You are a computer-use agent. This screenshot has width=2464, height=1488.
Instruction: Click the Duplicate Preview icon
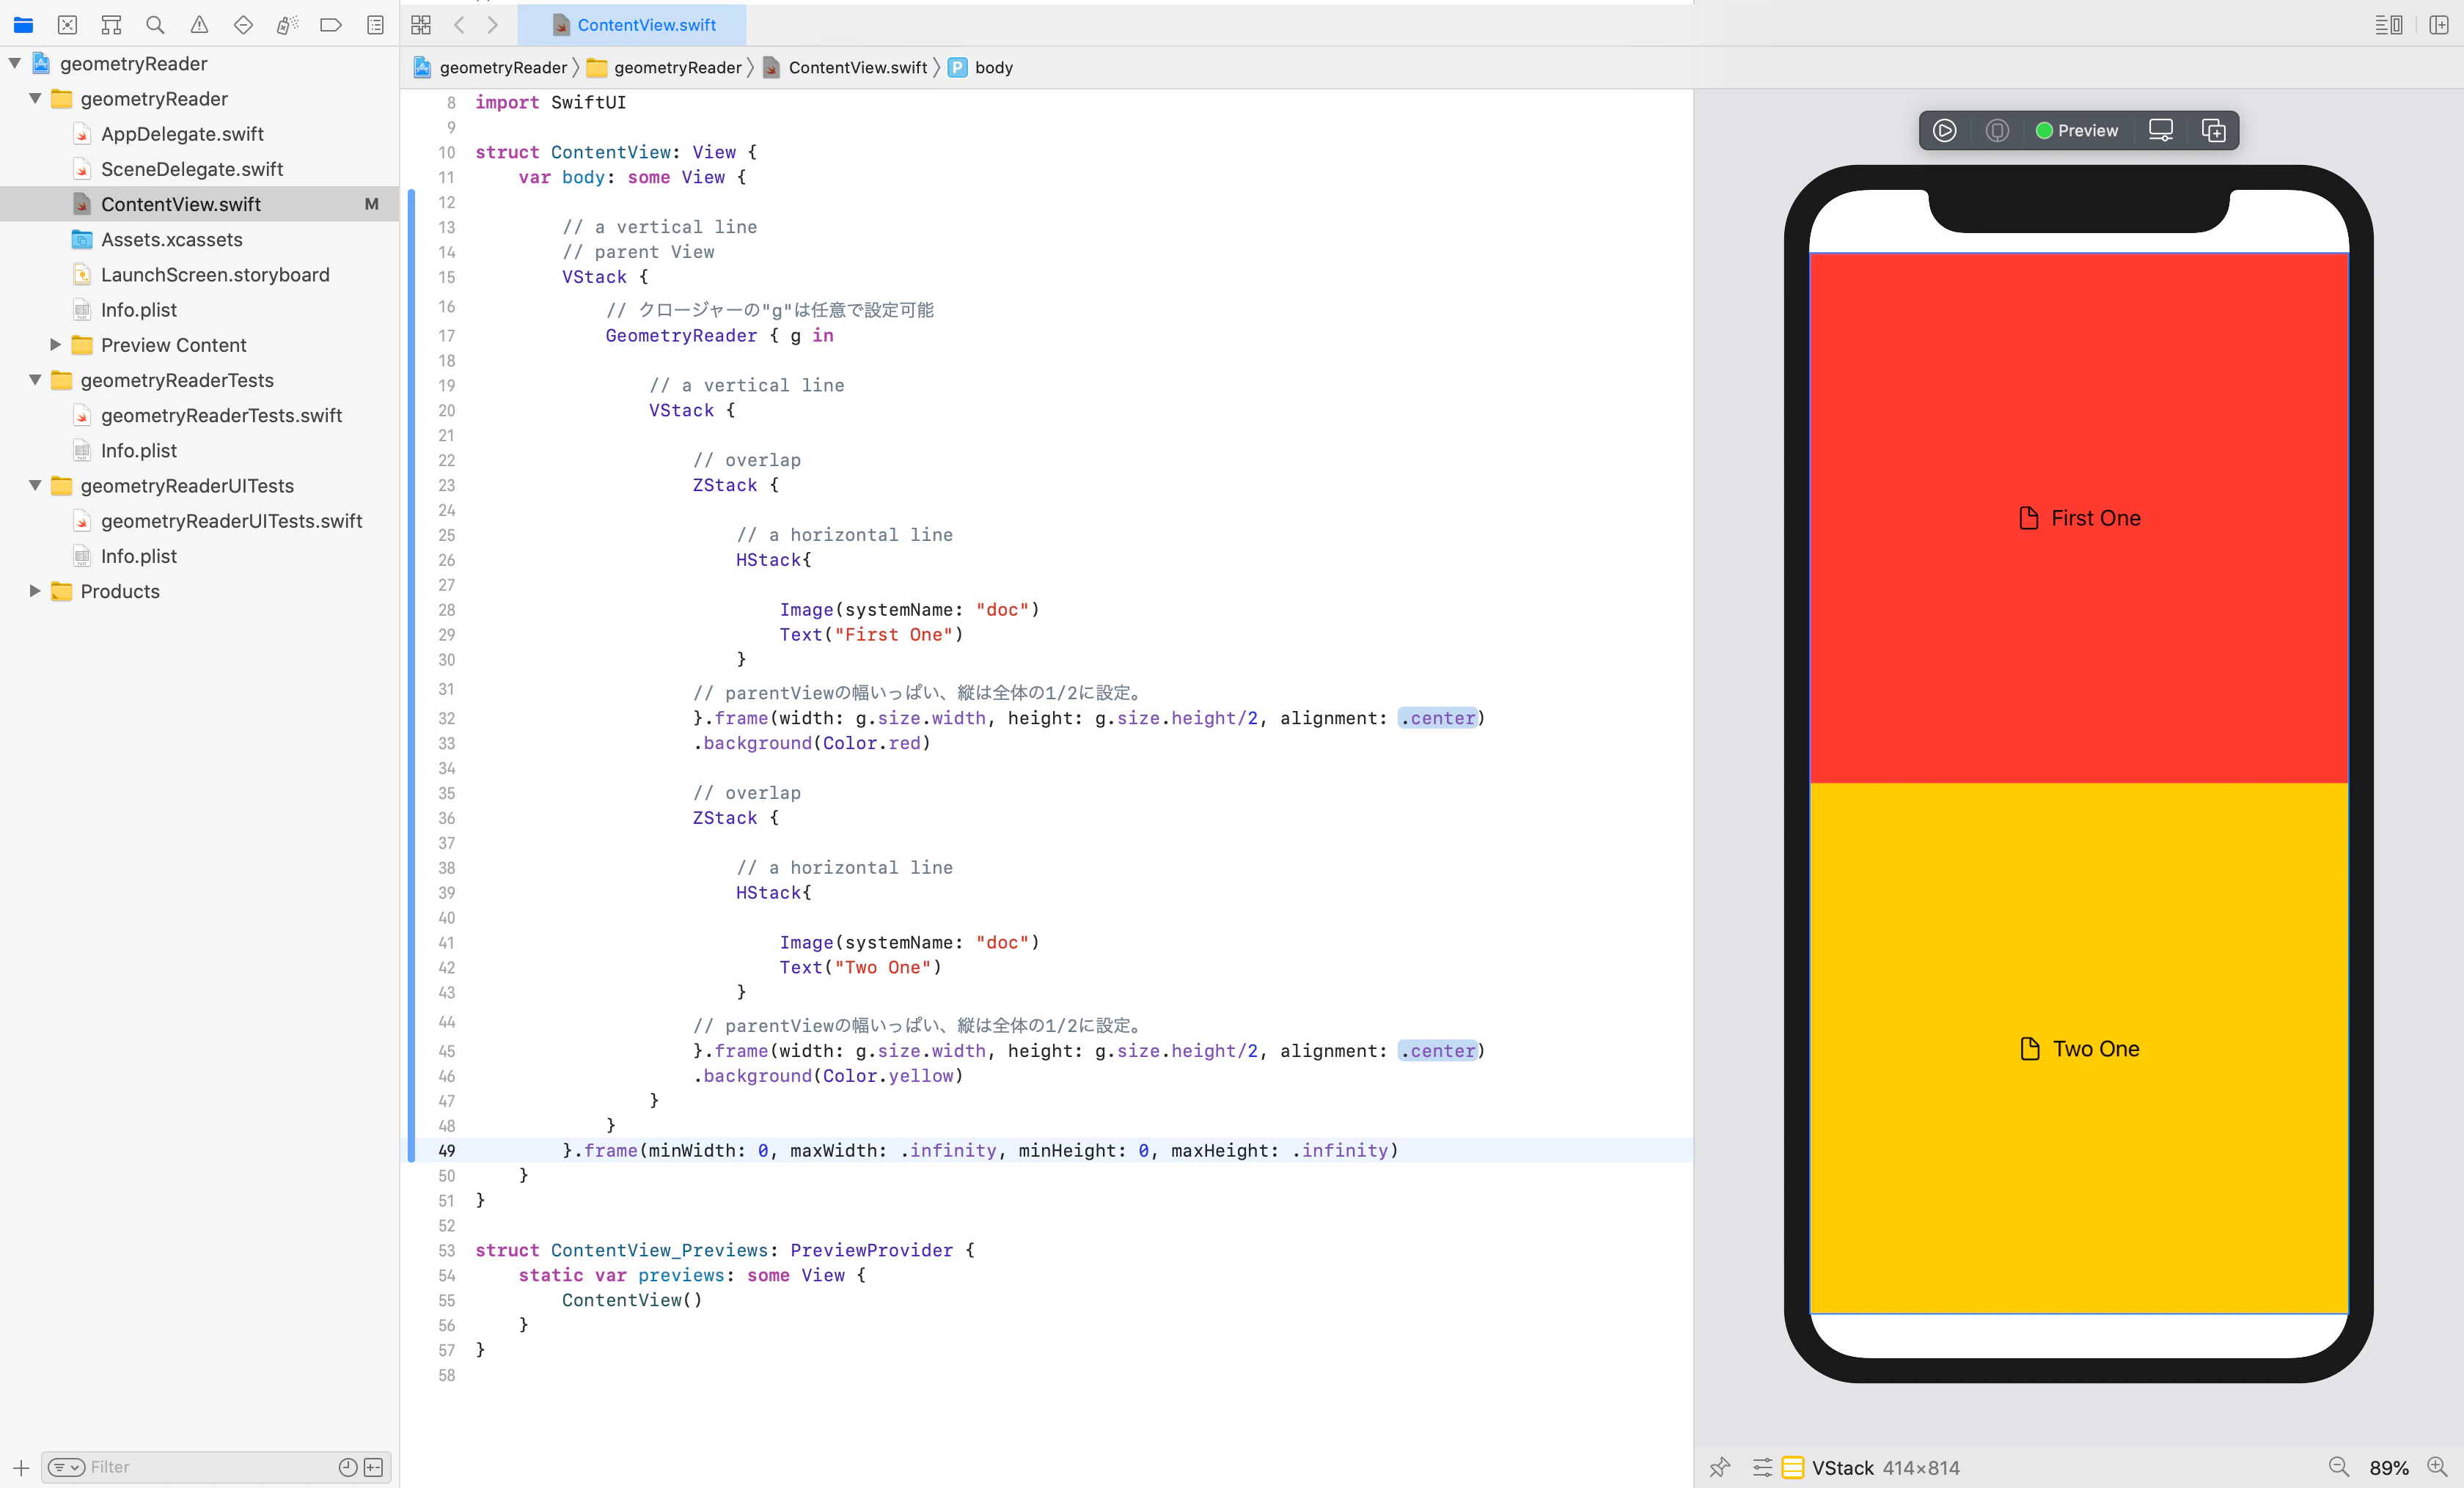click(2213, 130)
